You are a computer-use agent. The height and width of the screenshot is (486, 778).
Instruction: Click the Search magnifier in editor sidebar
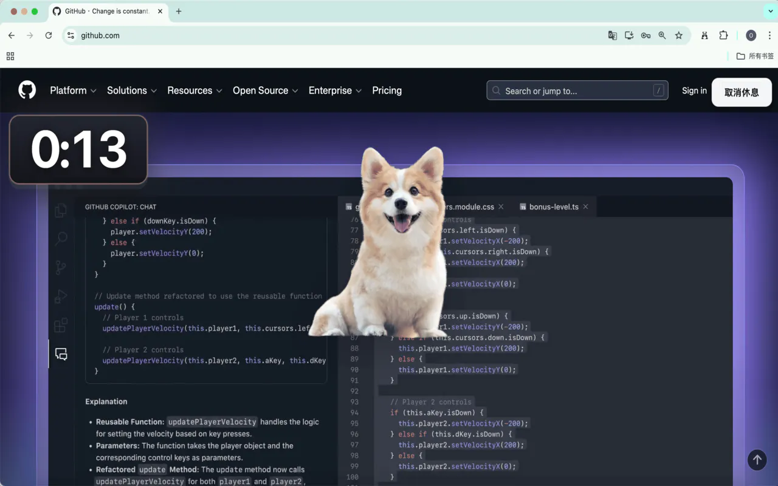pos(61,238)
